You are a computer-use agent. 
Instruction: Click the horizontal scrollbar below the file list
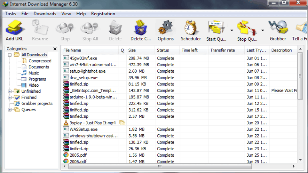coord(180,167)
